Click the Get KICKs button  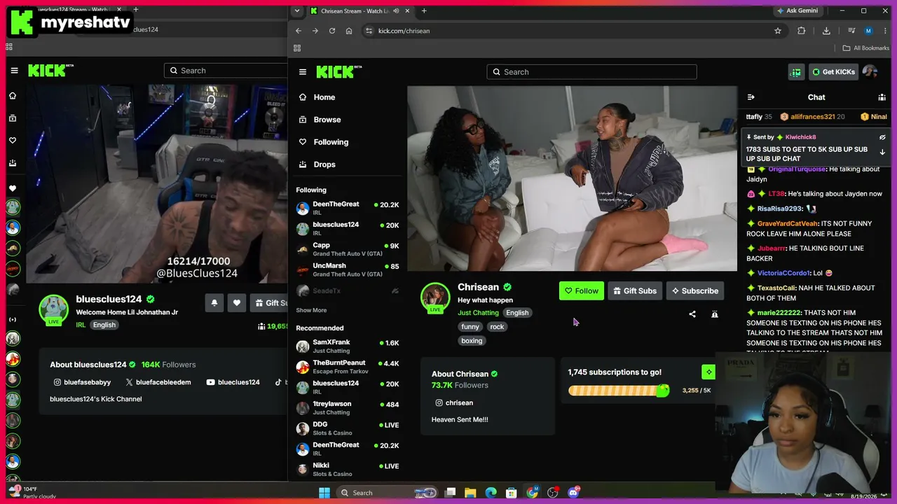pos(833,72)
